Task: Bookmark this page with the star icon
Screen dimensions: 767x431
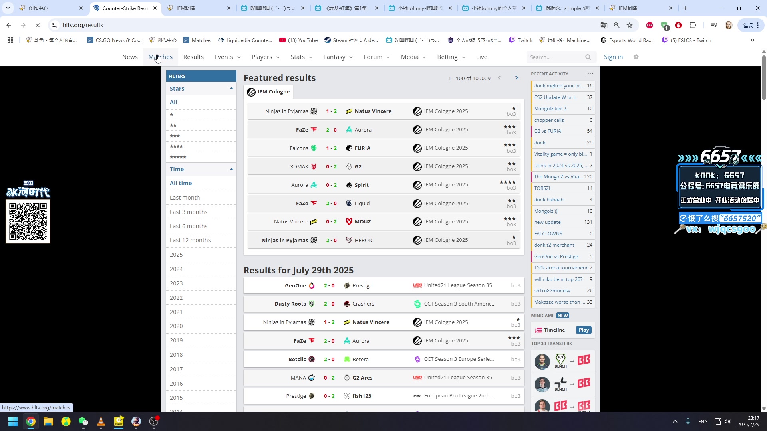Action: [630, 25]
